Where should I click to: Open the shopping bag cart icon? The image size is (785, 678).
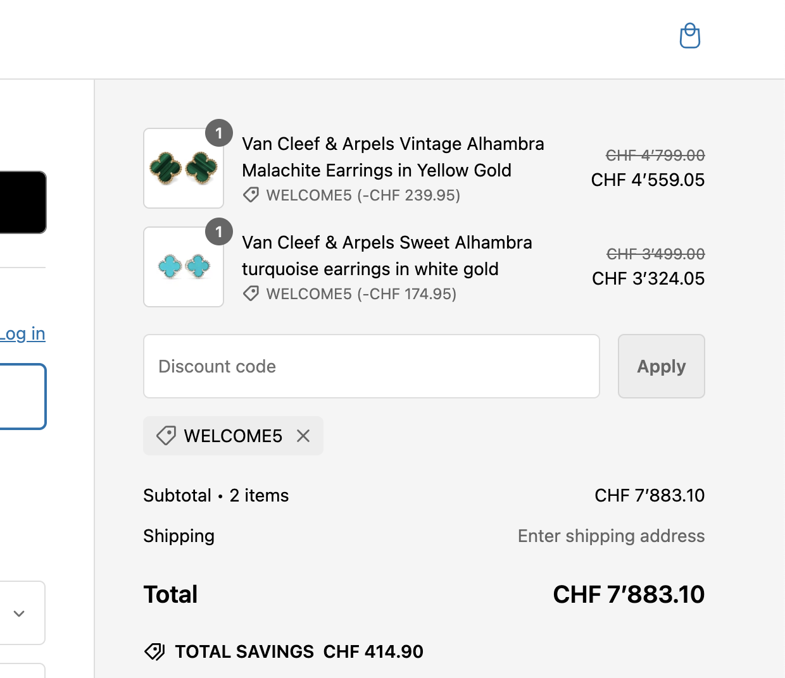click(689, 36)
